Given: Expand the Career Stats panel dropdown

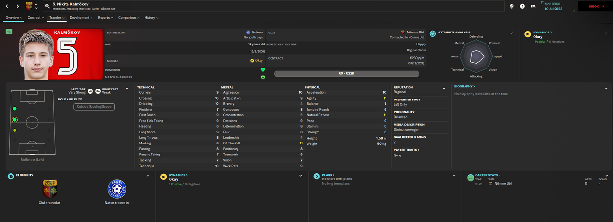Looking at the screenshot, I should tap(607, 176).
